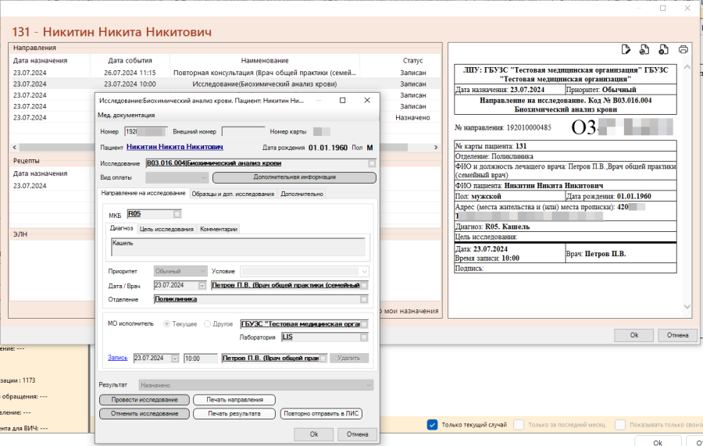Click the Кашель diagnosis text area

coord(237,247)
